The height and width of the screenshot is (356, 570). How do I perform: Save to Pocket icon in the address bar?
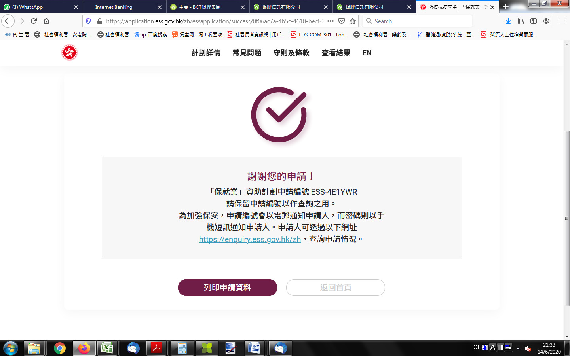(342, 21)
